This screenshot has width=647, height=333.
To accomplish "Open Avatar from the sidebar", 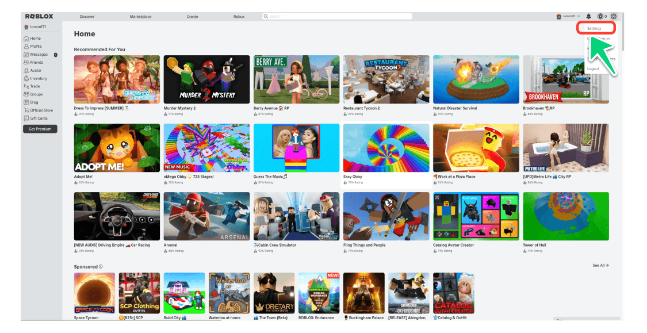I will [x=36, y=70].
